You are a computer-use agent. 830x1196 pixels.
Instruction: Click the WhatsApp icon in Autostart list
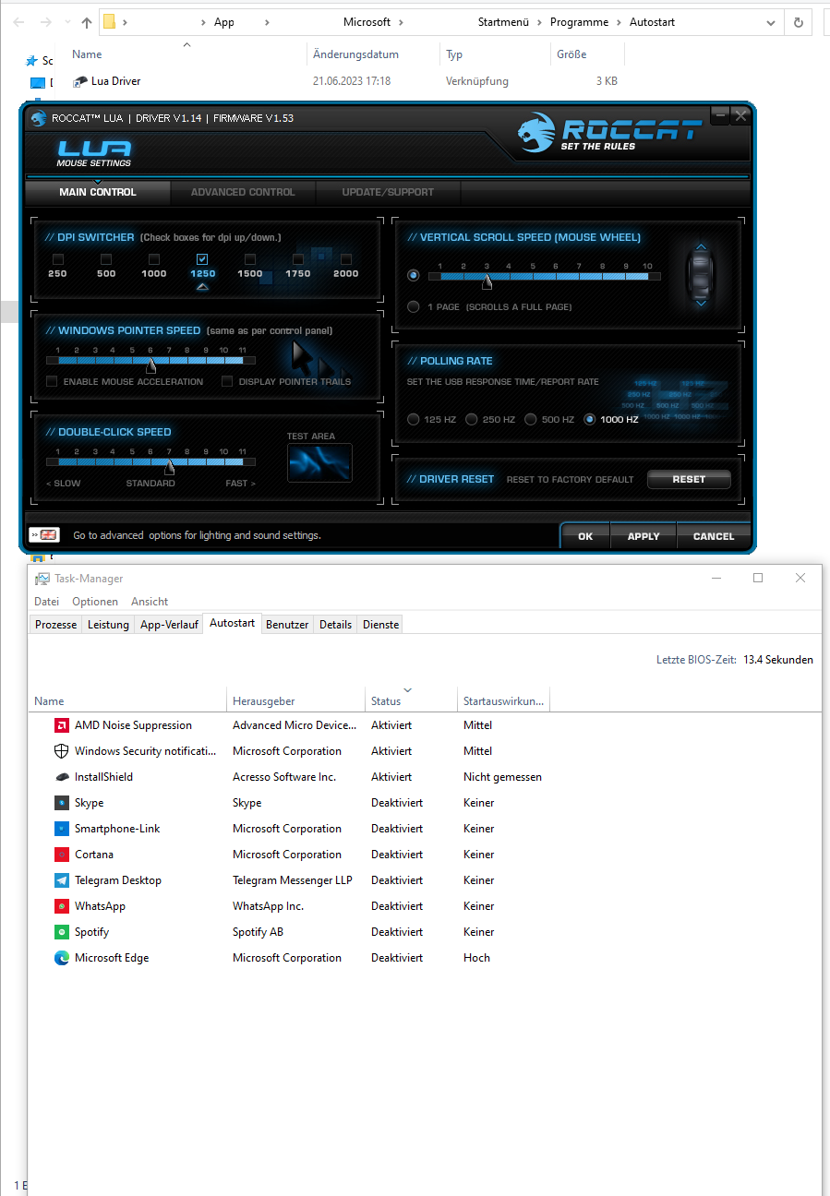[62, 906]
